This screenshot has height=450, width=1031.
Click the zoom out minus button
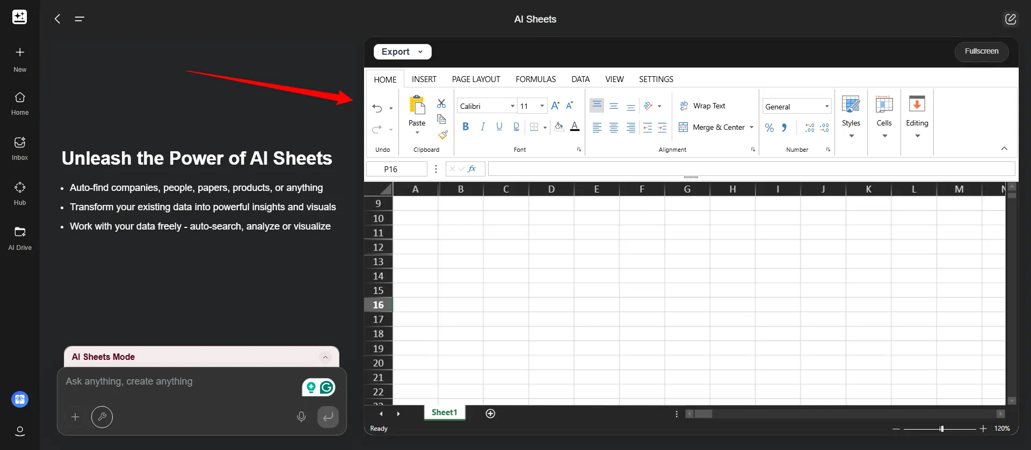tap(896, 429)
